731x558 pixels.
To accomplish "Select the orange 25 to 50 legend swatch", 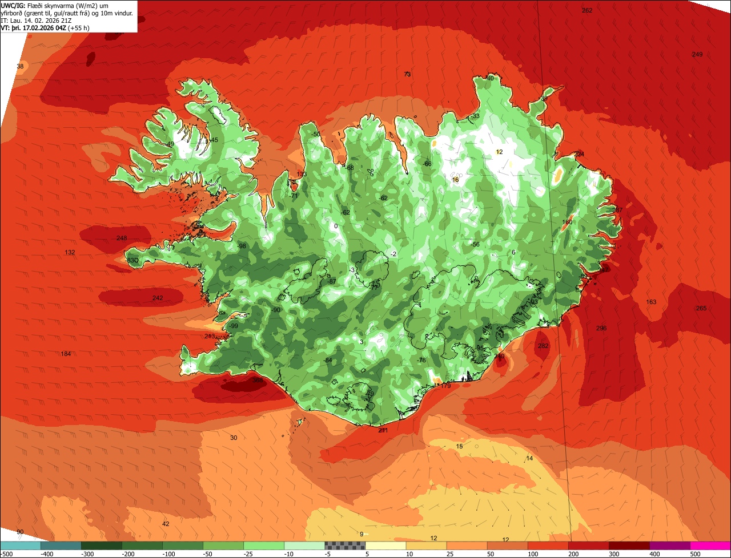I will [x=467, y=545].
